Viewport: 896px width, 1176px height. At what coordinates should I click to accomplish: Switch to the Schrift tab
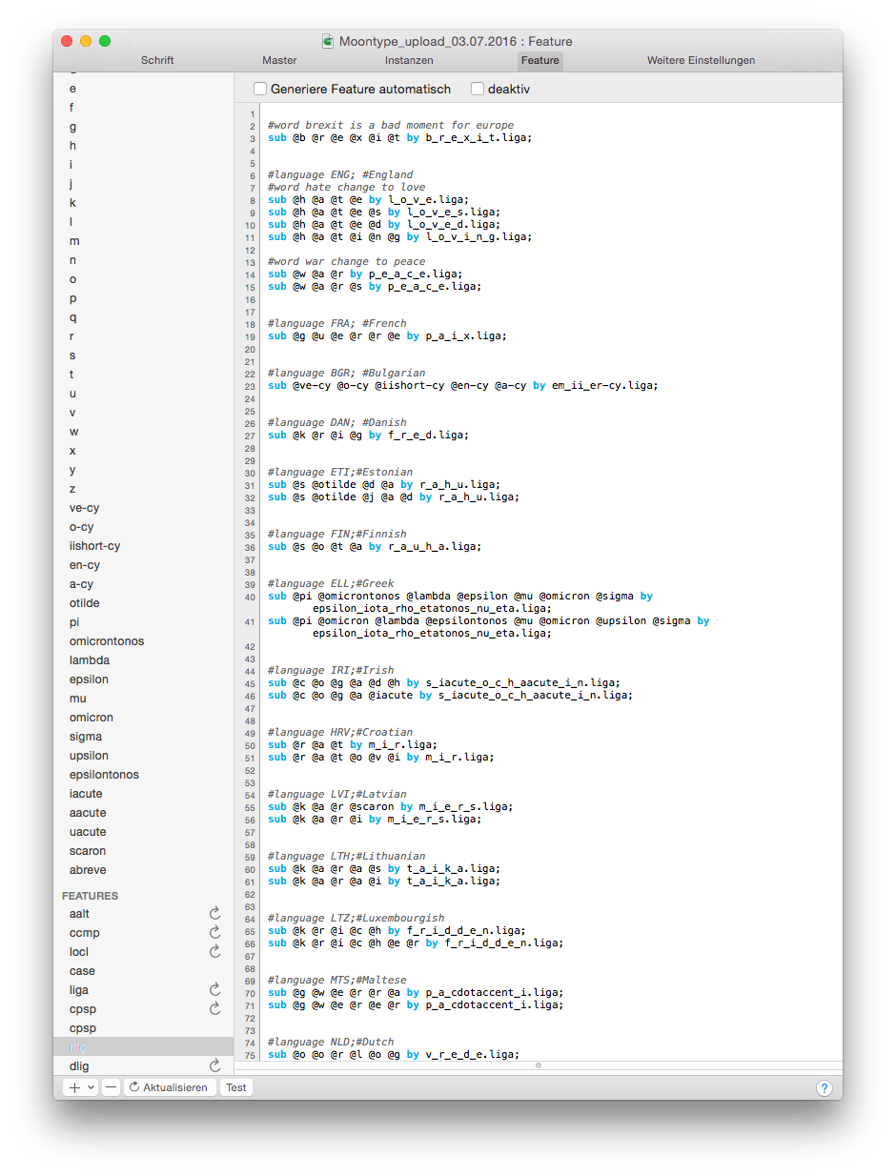(157, 60)
